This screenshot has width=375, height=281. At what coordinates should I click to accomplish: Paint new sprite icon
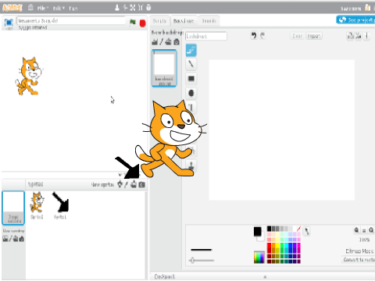click(x=126, y=184)
